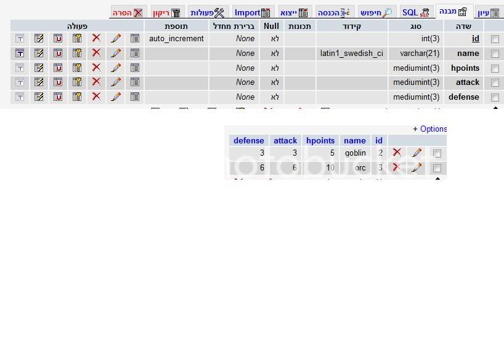
Task: Edit the hpoints field with pencil icon
Action: point(116,68)
